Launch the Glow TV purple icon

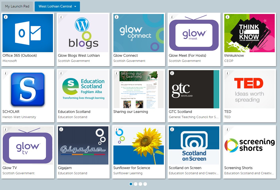28,145
